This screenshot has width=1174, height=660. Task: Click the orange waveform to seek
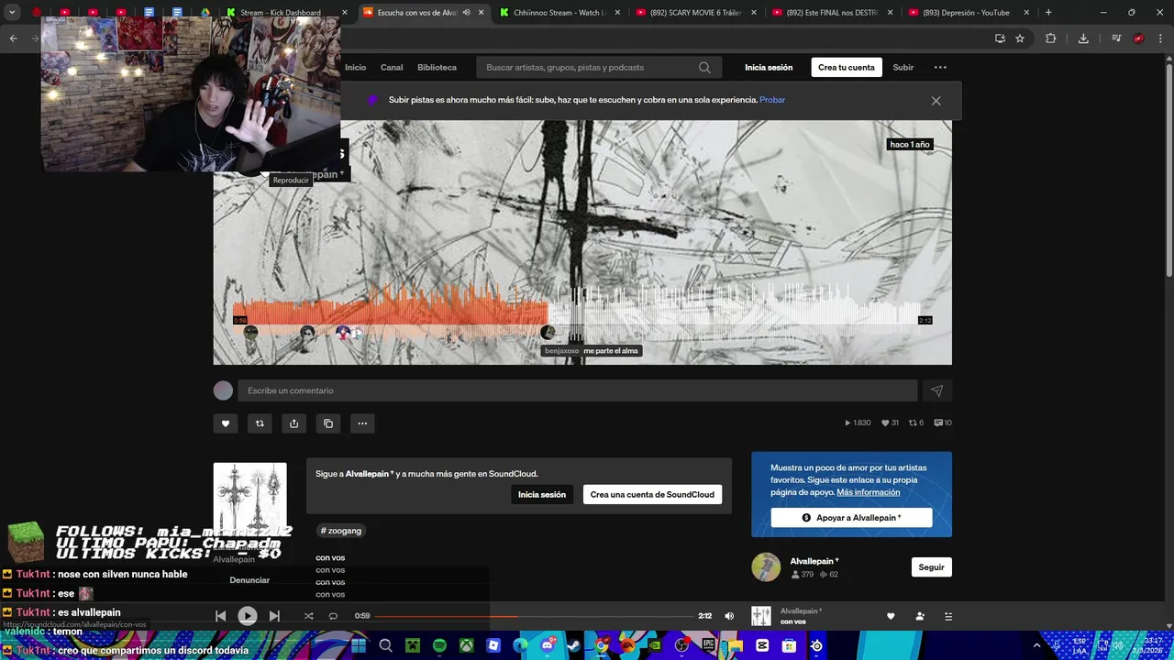click(390, 305)
